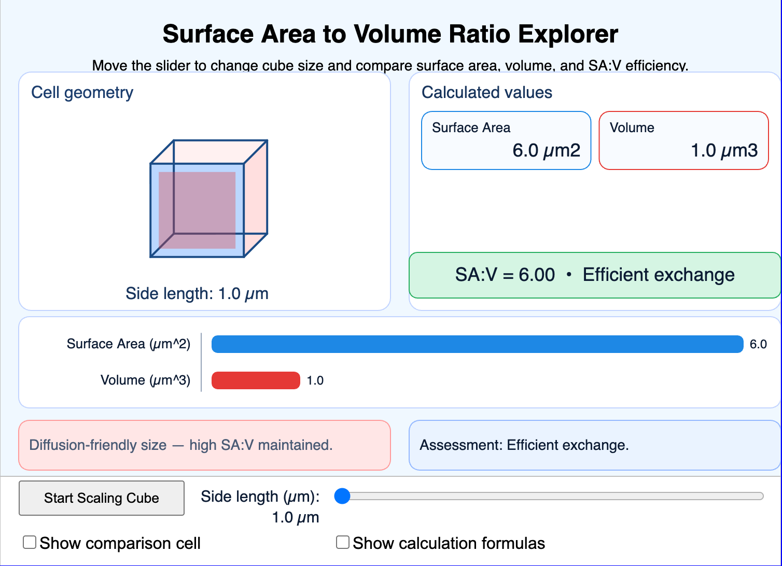
Task: Click the Calculated values heading
Action: [x=487, y=92]
